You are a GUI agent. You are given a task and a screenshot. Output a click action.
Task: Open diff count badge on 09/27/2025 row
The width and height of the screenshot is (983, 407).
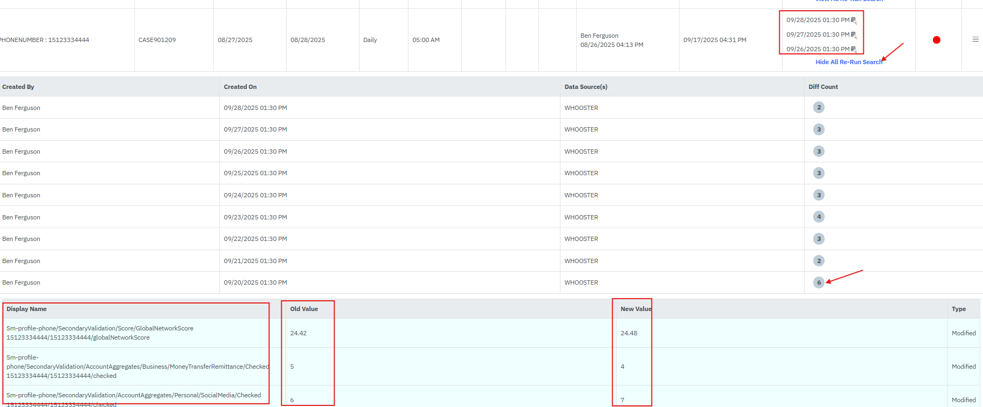tap(819, 129)
